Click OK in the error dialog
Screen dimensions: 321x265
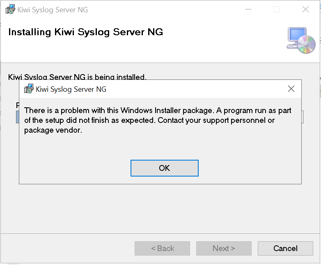click(x=164, y=168)
